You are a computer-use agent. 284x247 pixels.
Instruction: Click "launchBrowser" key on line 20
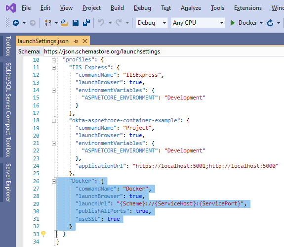pos(99,136)
